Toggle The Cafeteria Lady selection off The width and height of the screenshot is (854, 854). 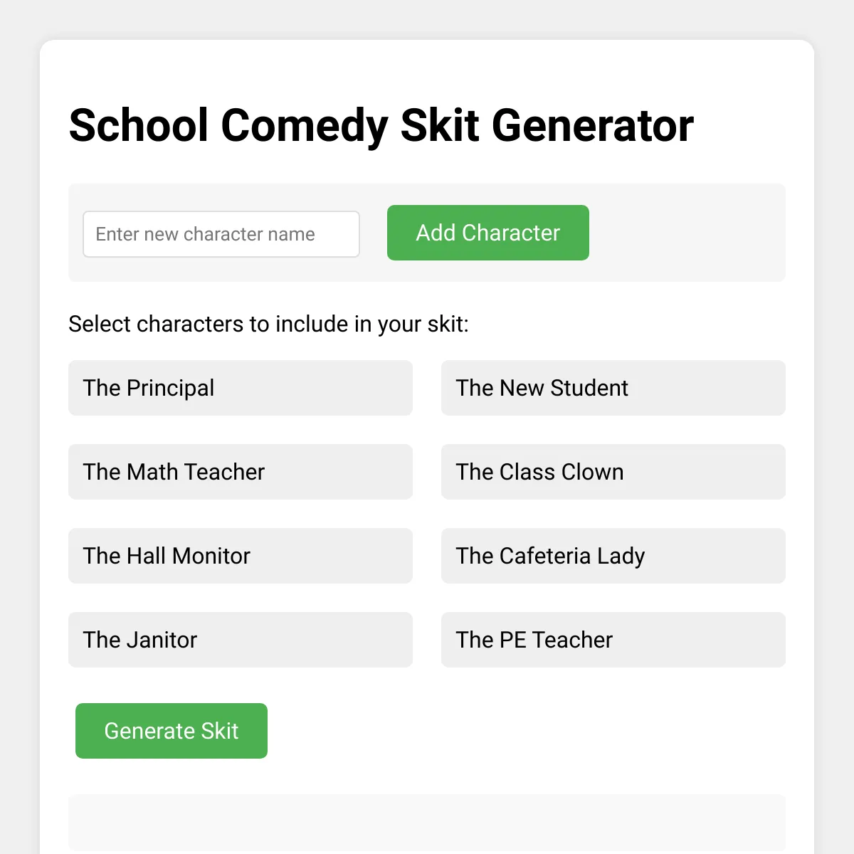click(x=613, y=556)
